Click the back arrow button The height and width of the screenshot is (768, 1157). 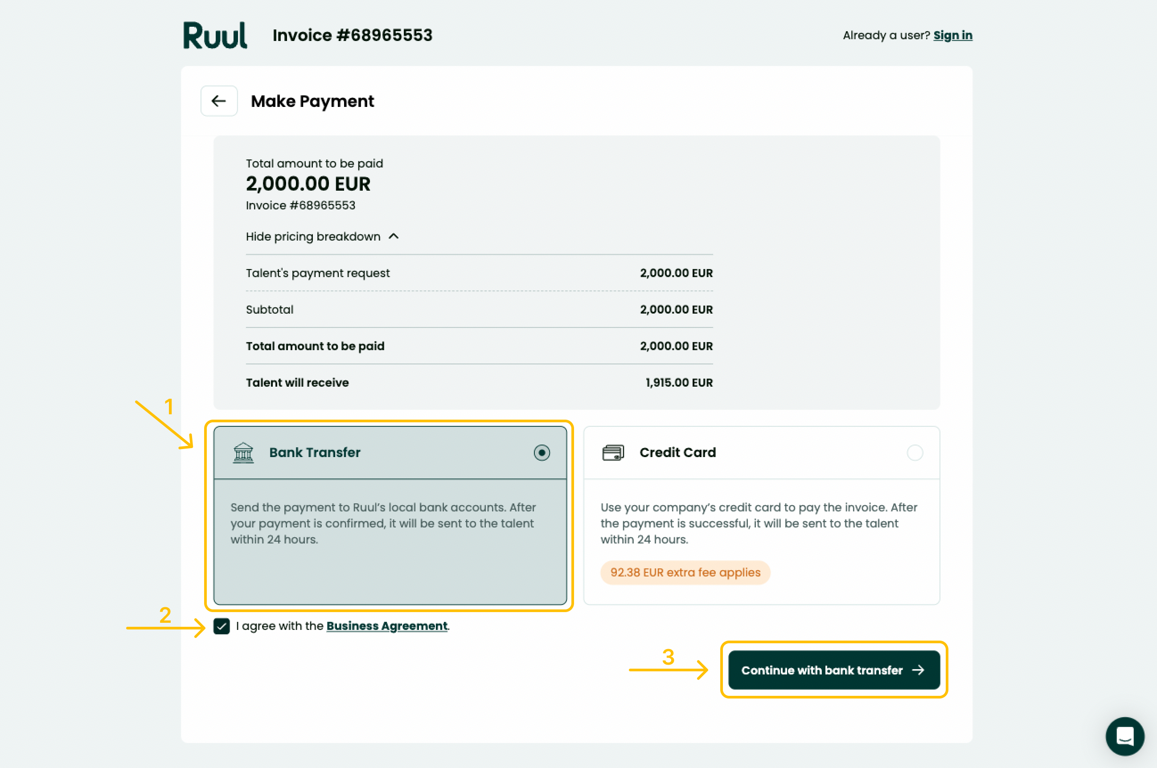[x=219, y=101]
